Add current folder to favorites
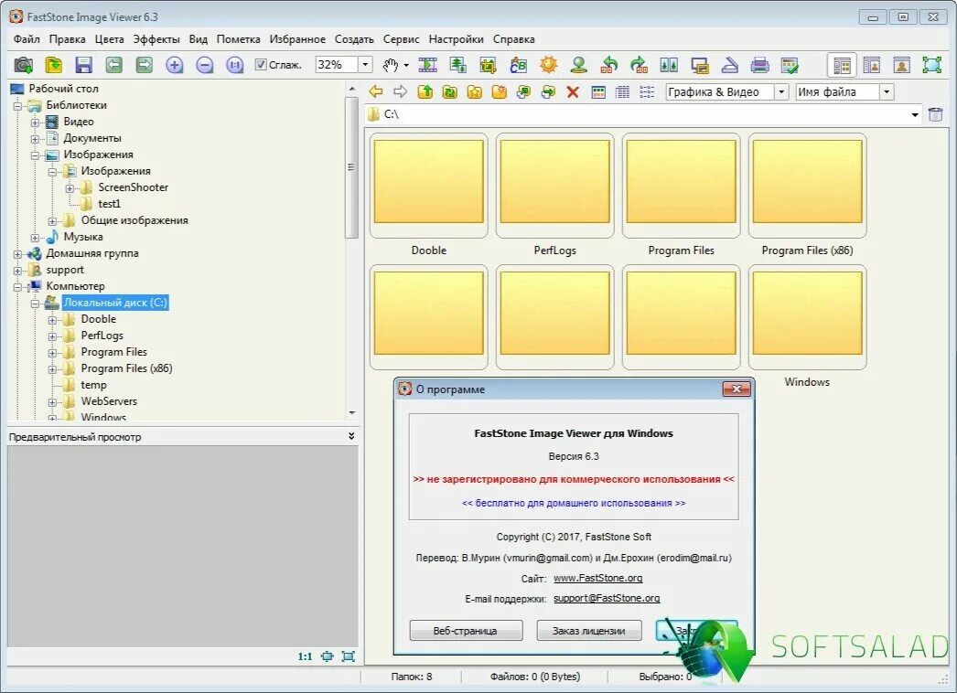The height and width of the screenshot is (693, 957). click(x=475, y=92)
